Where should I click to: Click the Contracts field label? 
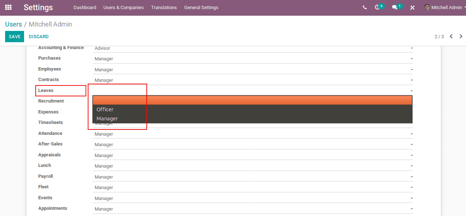pos(48,80)
